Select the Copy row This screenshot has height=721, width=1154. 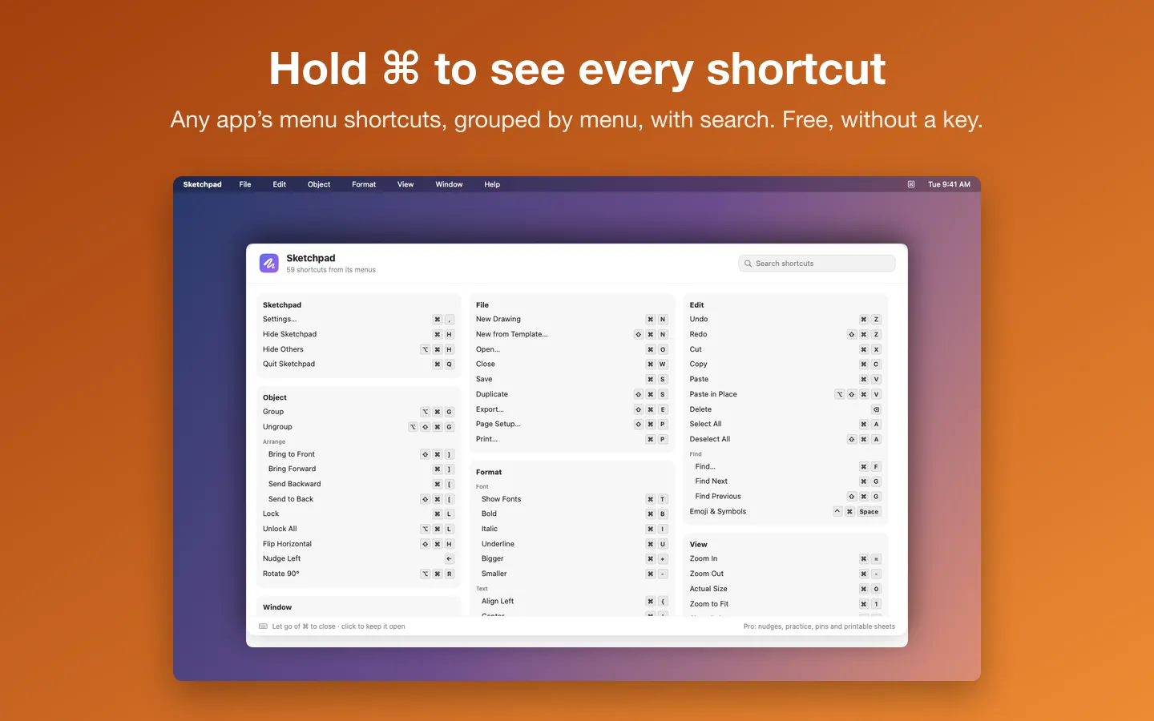pyautogui.click(x=785, y=365)
